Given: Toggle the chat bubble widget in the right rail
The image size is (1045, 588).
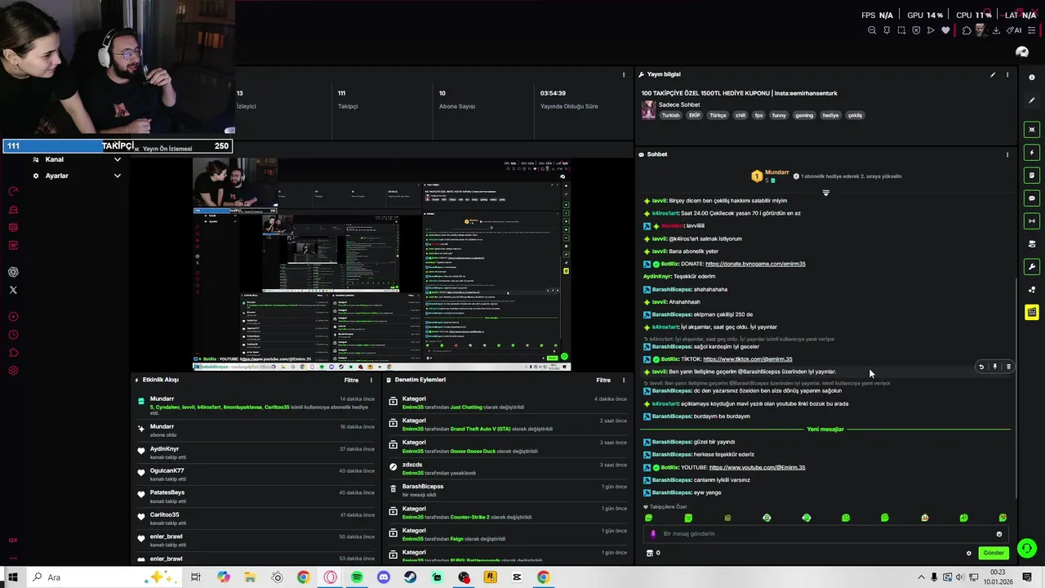Looking at the screenshot, I should pos(1032,198).
